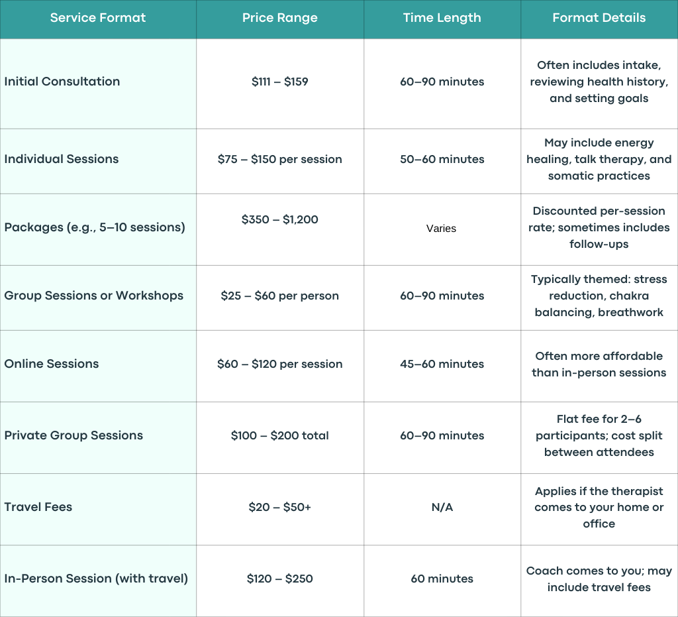Screen dimensions: 678x617
Task: Select the Initial Consultation row label
Action: point(62,82)
